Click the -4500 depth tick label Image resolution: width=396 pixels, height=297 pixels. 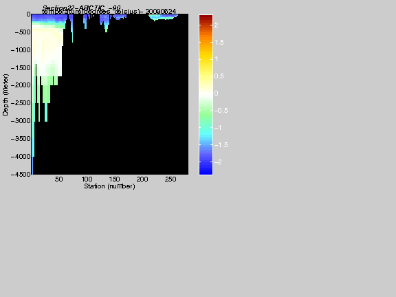point(21,174)
